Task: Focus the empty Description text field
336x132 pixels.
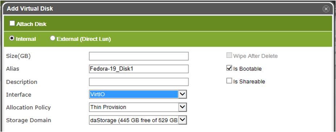Action: coord(139,82)
